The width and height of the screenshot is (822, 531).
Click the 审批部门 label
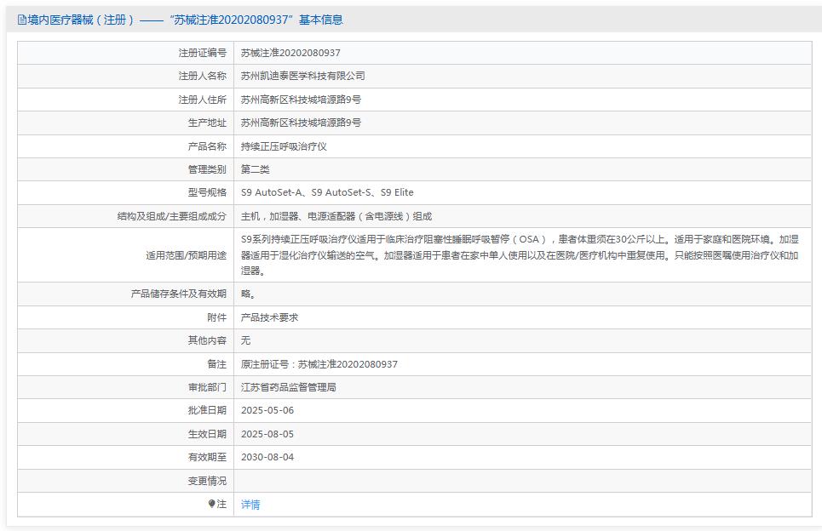[x=207, y=387]
